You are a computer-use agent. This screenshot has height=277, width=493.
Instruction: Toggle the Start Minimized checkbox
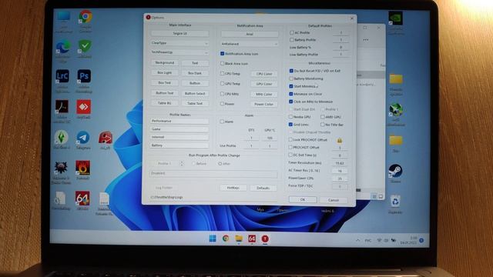(291, 86)
